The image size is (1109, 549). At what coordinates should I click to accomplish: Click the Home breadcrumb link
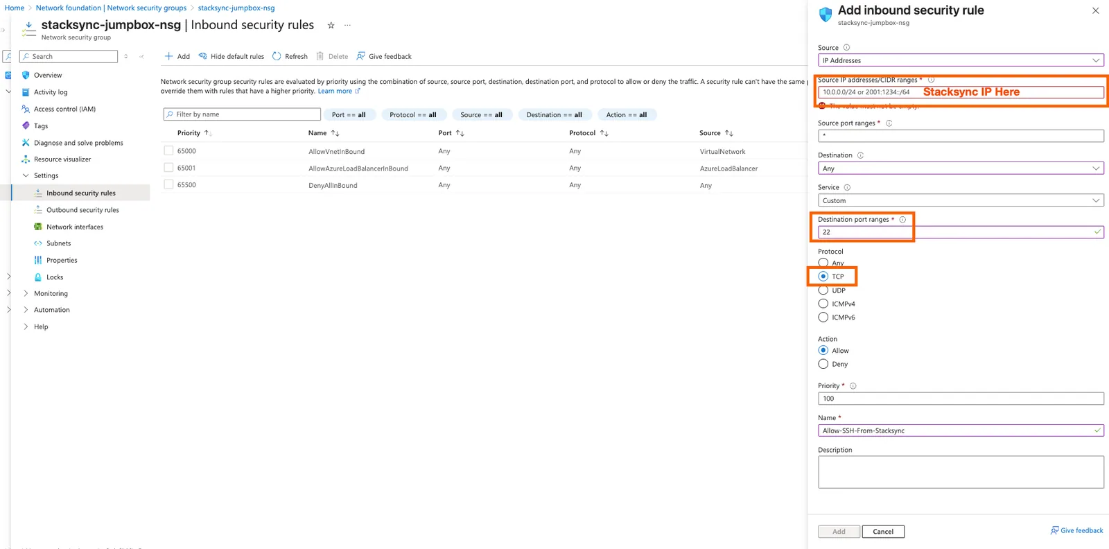[15, 8]
